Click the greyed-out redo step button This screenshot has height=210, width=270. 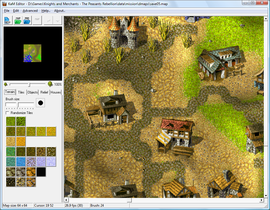[58, 20]
